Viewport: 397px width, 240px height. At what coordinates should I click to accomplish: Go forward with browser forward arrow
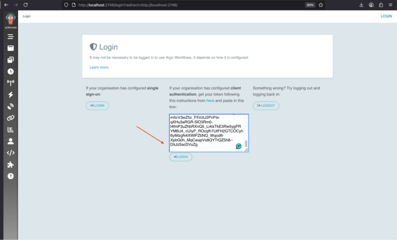(16, 5)
